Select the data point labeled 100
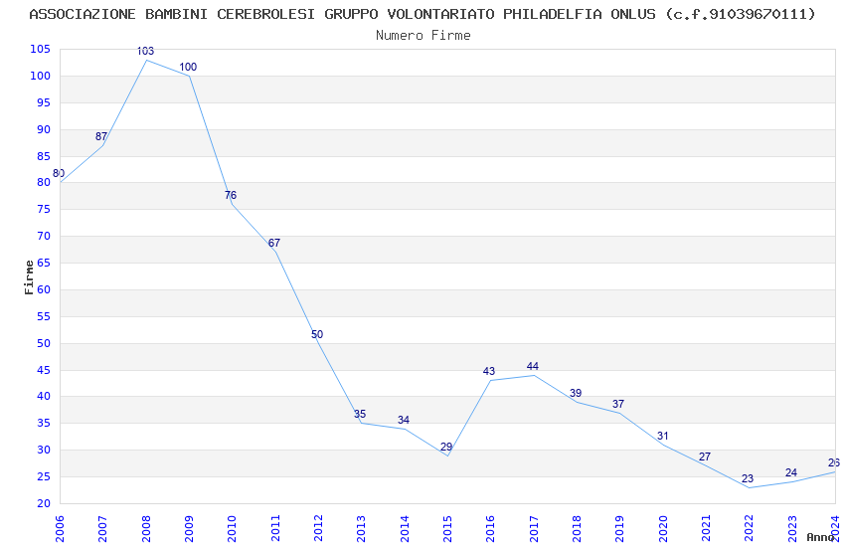This screenshot has width=845, height=547. click(x=188, y=68)
